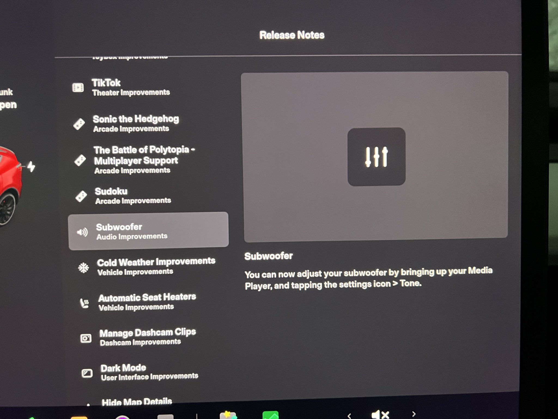Screen dimensions: 558x419
Task: Click the Automatic Seat Heaters seat icon
Action: point(84,303)
